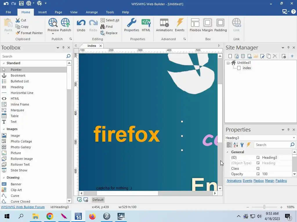
Task: Click the zoom slider handle in the status bar
Action: 264,207
